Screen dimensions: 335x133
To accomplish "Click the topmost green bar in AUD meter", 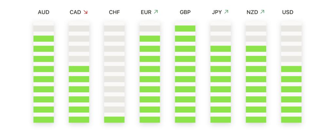I will point(44,39).
